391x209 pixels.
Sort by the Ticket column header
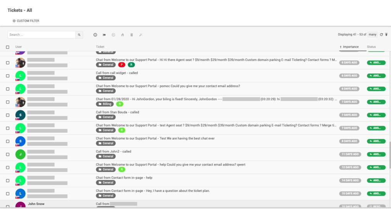point(100,47)
